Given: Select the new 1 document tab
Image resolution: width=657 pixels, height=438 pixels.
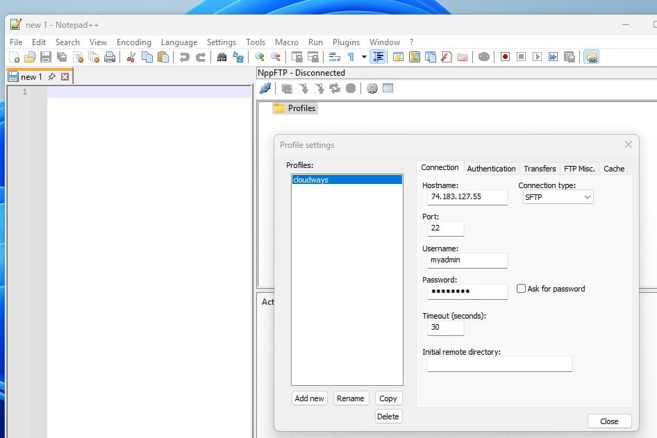Looking at the screenshot, I should coord(31,76).
